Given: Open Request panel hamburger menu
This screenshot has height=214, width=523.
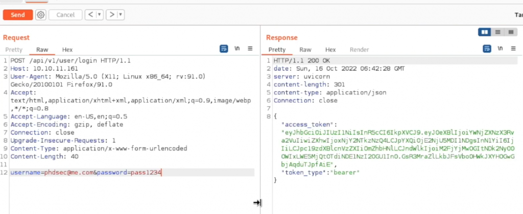Looking at the screenshot, I should click(250, 49).
